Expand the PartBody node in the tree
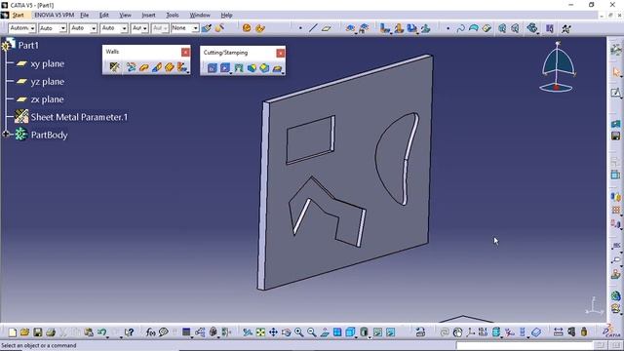624x351 pixels. tap(6, 135)
